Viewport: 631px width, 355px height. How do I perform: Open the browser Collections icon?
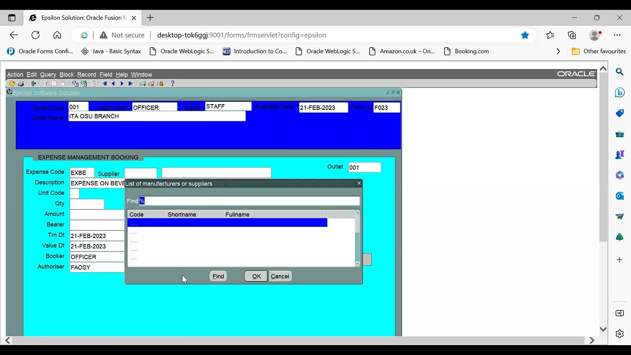click(x=572, y=35)
